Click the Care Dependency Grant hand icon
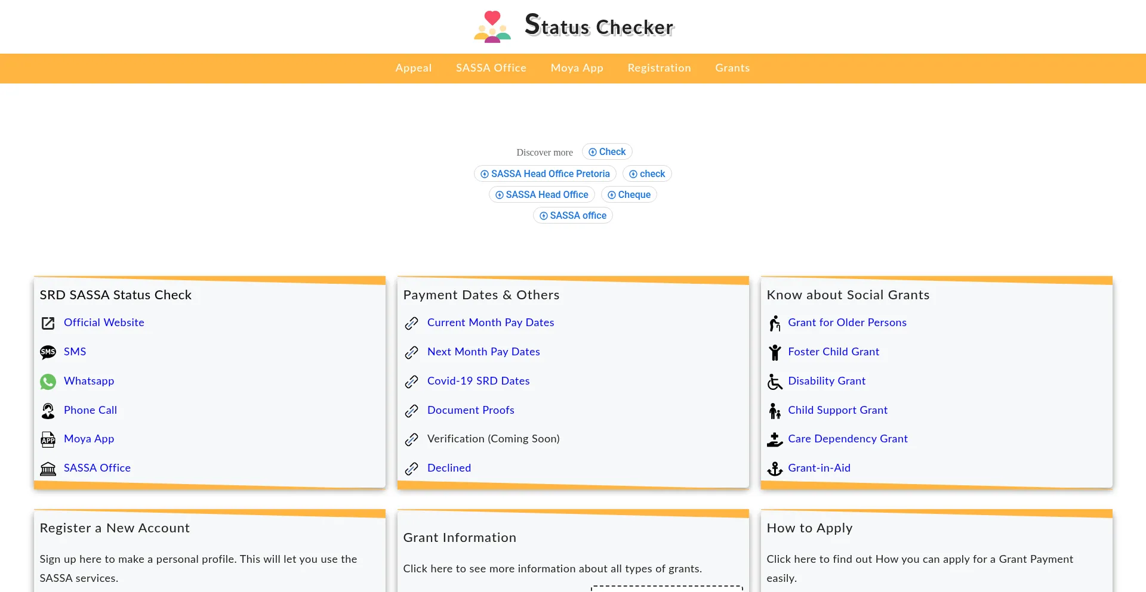 775,439
